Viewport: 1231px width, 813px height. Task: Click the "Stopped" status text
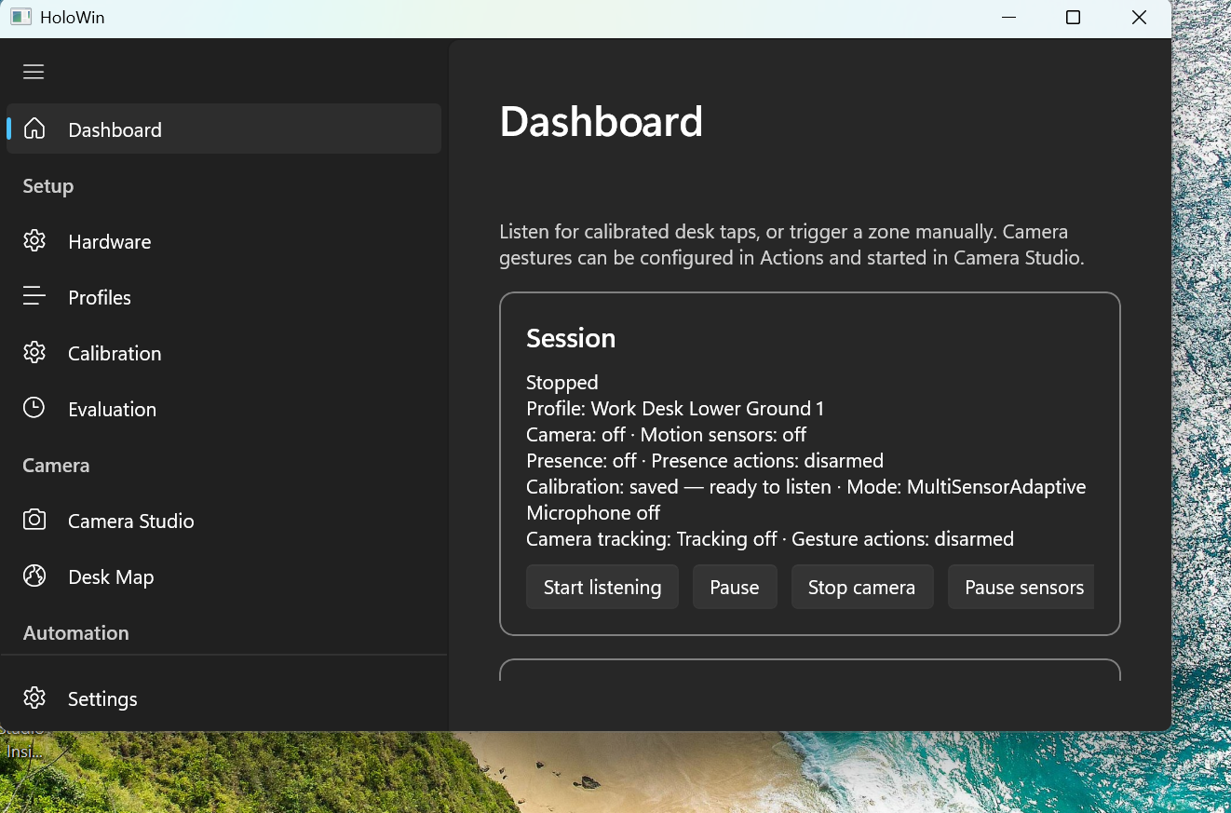pyautogui.click(x=562, y=383)
